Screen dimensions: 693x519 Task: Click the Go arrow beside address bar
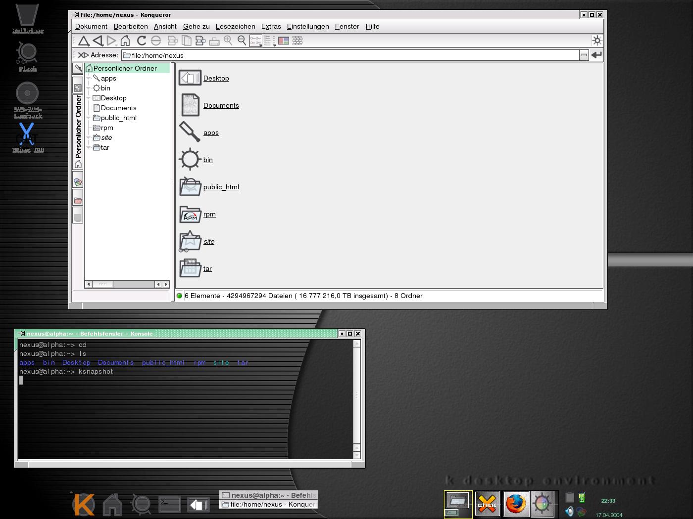pyautogui.click(x=596, y=55)
